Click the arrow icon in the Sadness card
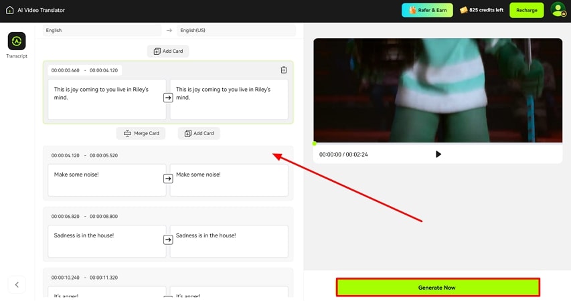This screenshot has height=301, width=571. 168,240
